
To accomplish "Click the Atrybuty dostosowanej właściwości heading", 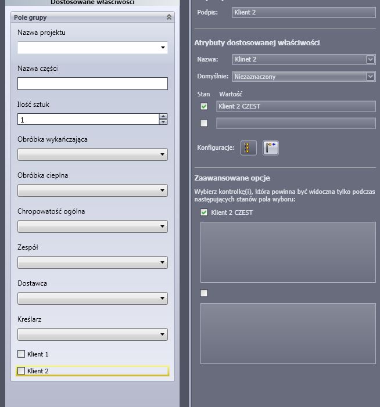I will click(x=257, y=42).
